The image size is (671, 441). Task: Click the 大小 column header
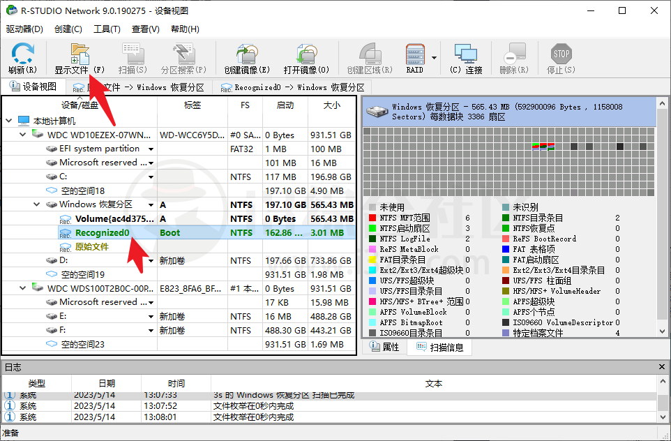click(x=331, y=105)
